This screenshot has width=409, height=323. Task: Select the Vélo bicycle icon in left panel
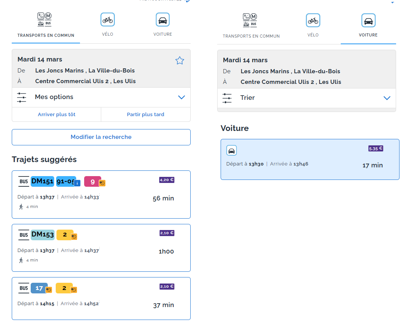point(108,20)
